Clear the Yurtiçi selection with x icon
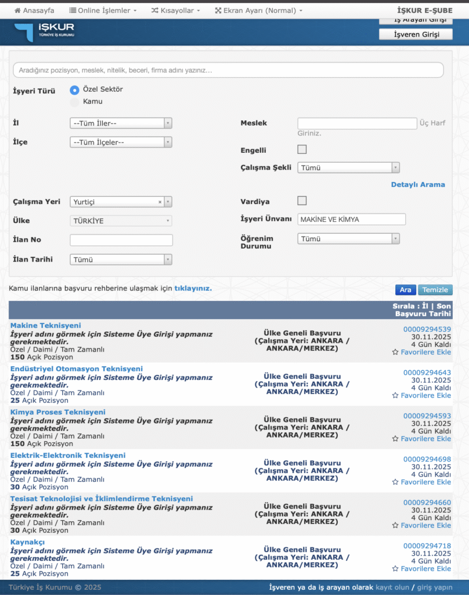The image size is (469, 595). coord(160,202)
